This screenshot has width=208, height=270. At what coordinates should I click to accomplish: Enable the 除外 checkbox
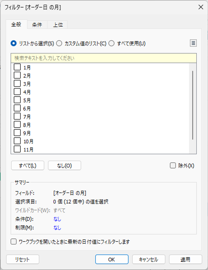173,166
